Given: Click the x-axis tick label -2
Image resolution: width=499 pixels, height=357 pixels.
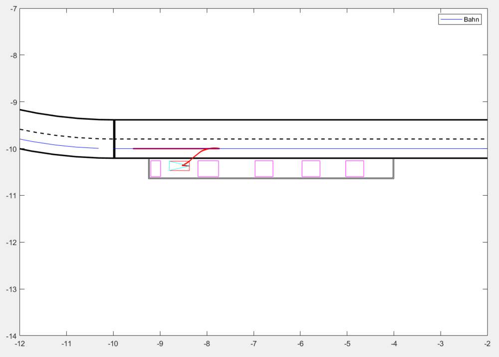Looking at the screenshot, I should pos(487,344).
